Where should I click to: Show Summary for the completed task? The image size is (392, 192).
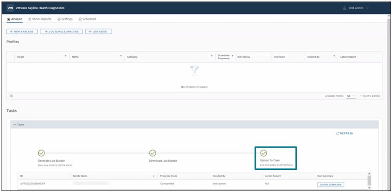(330, 184)
